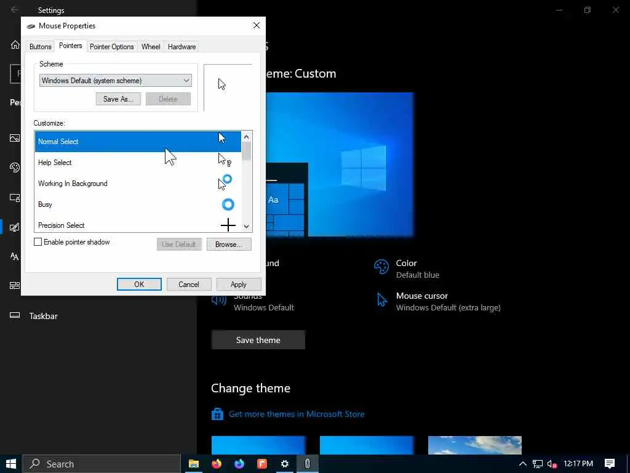630x473 pixels.
Task: Close the Mouse Properties dialog
Action: [257, 25]
